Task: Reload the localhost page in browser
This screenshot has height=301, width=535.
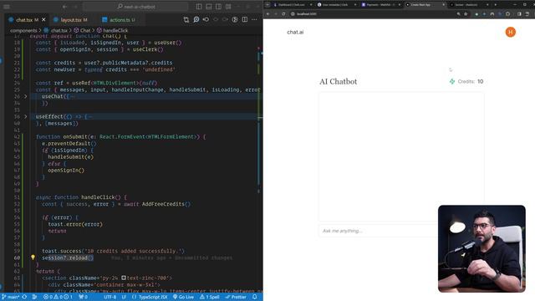Action: (x=283, y=14)
